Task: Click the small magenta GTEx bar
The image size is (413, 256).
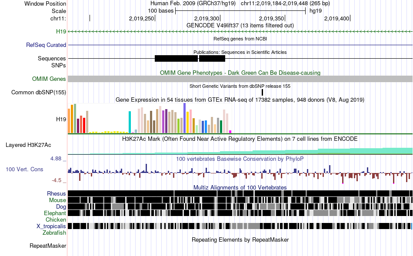Action: pyautogui.click(x=230, y=132)
